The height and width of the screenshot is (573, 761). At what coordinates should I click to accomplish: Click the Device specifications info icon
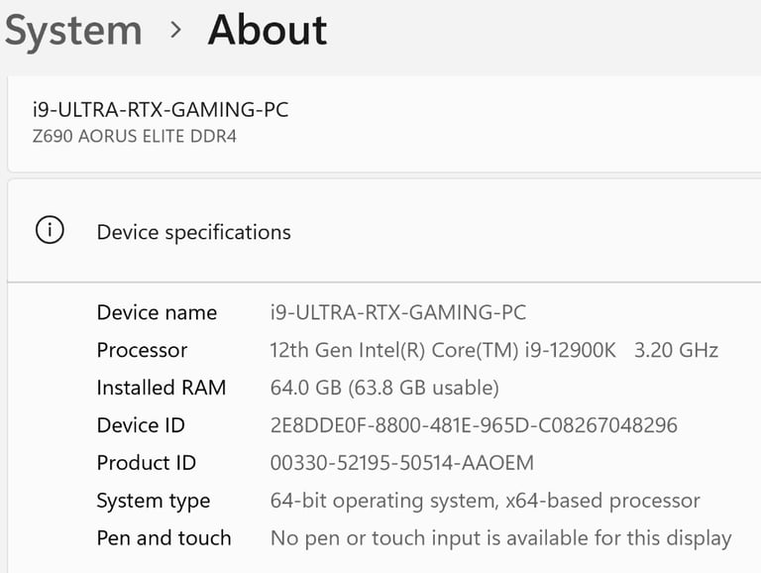click(50, 230)
